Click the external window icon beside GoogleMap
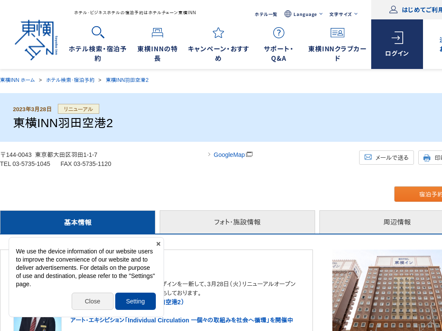The width and height of the screenshot is (442, 331). point(249,154)
